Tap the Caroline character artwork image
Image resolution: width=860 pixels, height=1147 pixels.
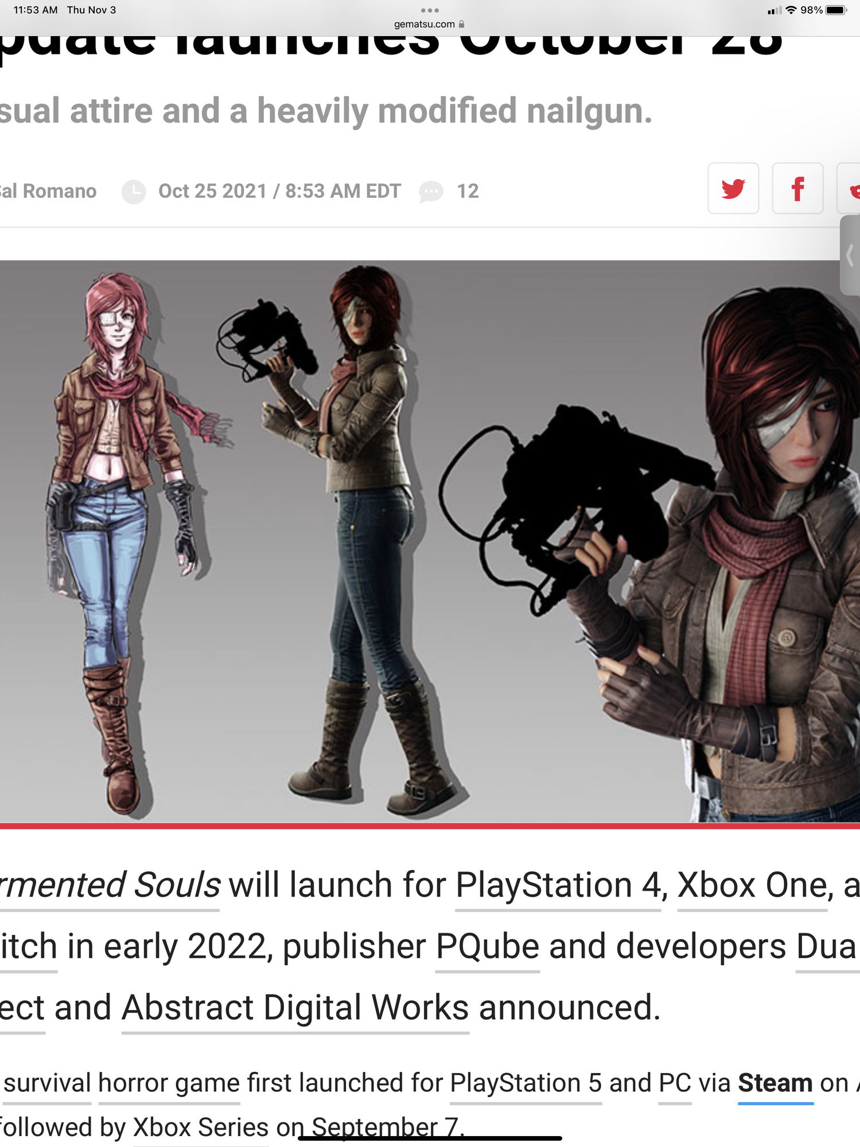[x=430, y=541]
